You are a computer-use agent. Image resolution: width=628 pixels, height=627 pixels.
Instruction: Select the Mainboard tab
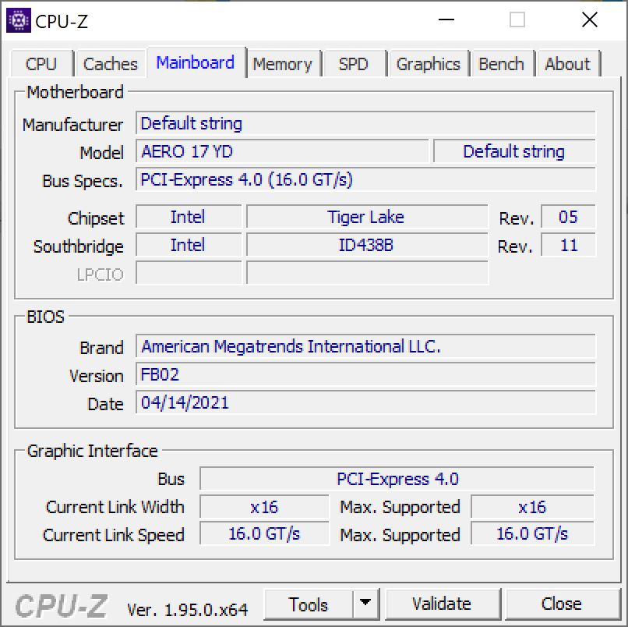pos(196,62)
